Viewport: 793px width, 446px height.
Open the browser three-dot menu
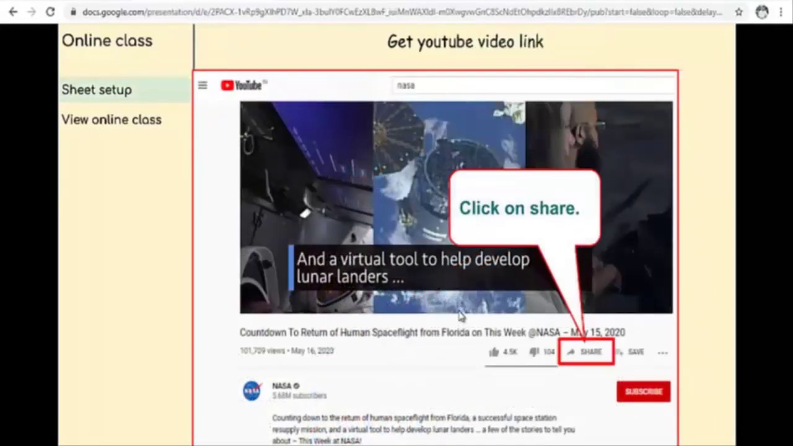point(781,12)
